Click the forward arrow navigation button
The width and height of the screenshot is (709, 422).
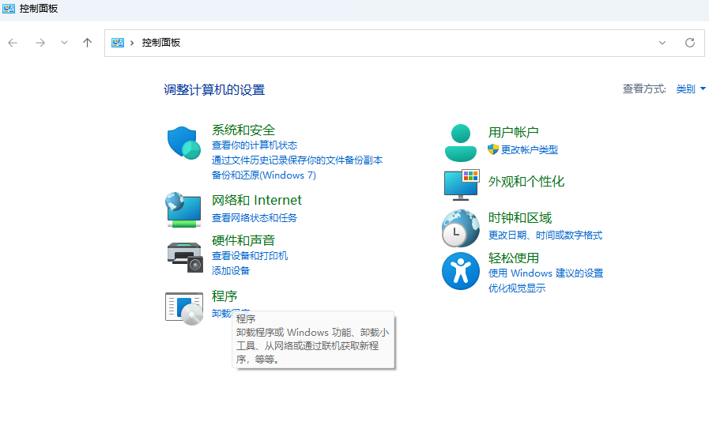click(x=40, y=43)
